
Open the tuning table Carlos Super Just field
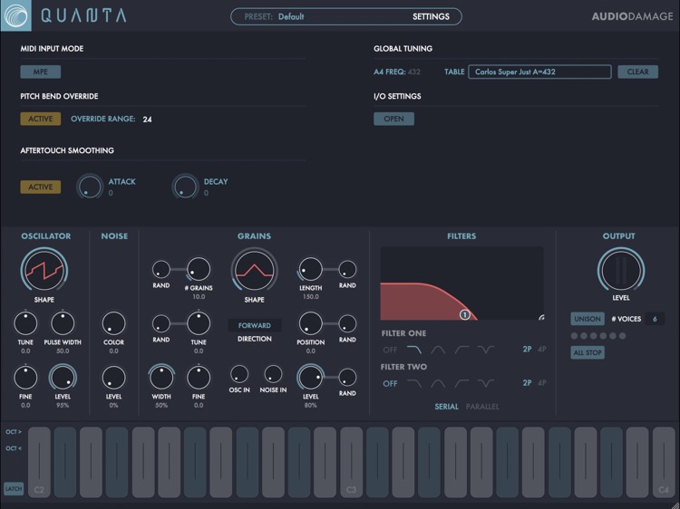[540, 72]
